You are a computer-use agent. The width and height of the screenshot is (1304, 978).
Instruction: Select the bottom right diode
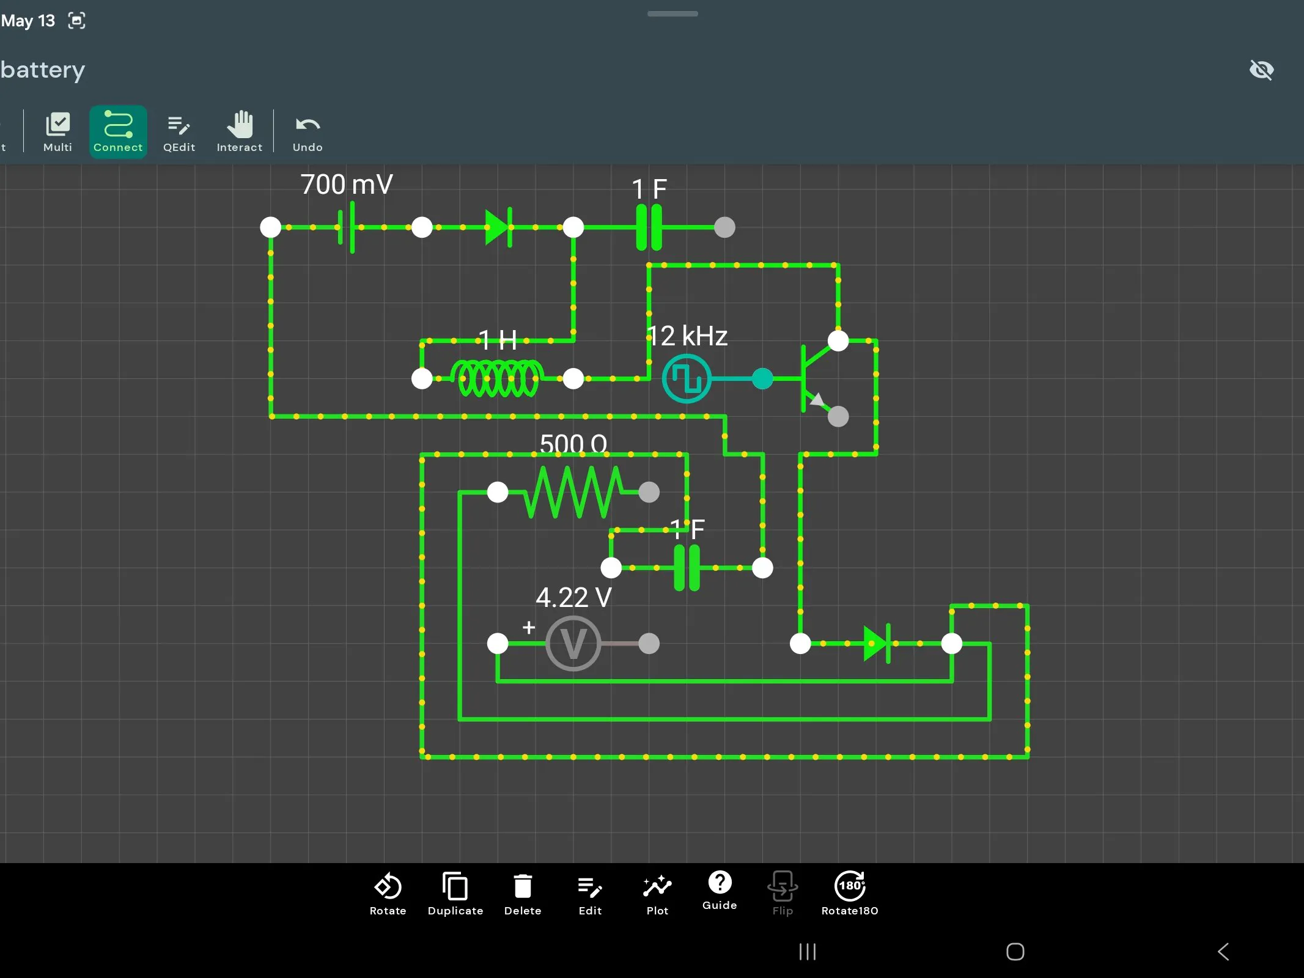click(x=876, y=643)
